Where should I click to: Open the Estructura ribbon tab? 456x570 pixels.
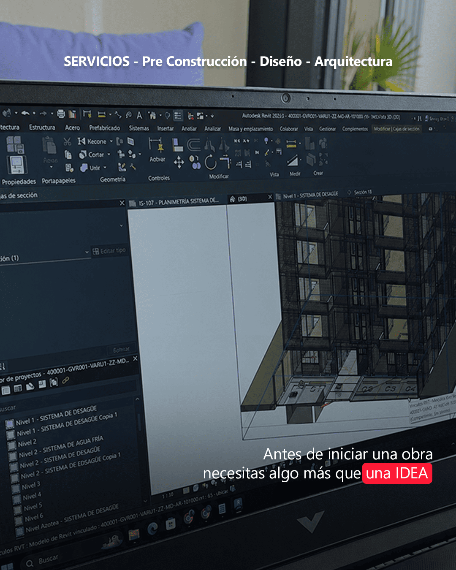pyautogui.click(x=42, y=127)
